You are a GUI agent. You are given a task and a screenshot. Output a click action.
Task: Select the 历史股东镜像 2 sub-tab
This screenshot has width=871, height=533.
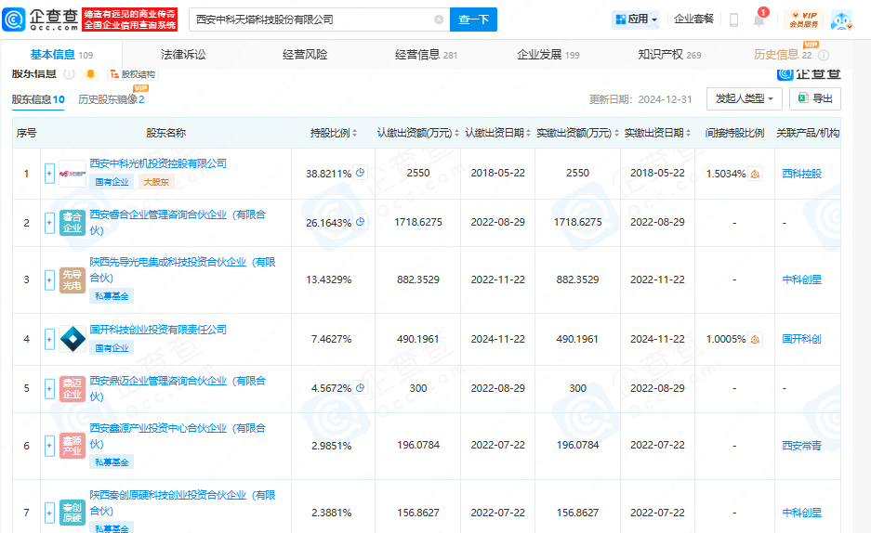tap(112, 100)
